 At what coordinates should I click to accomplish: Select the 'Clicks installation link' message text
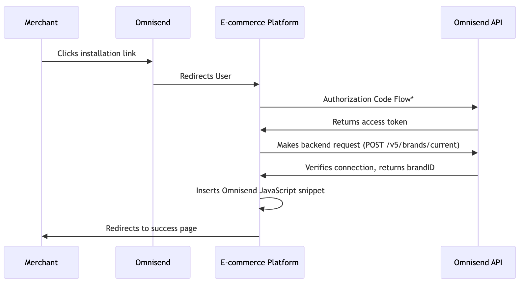[x=96, y=54]
